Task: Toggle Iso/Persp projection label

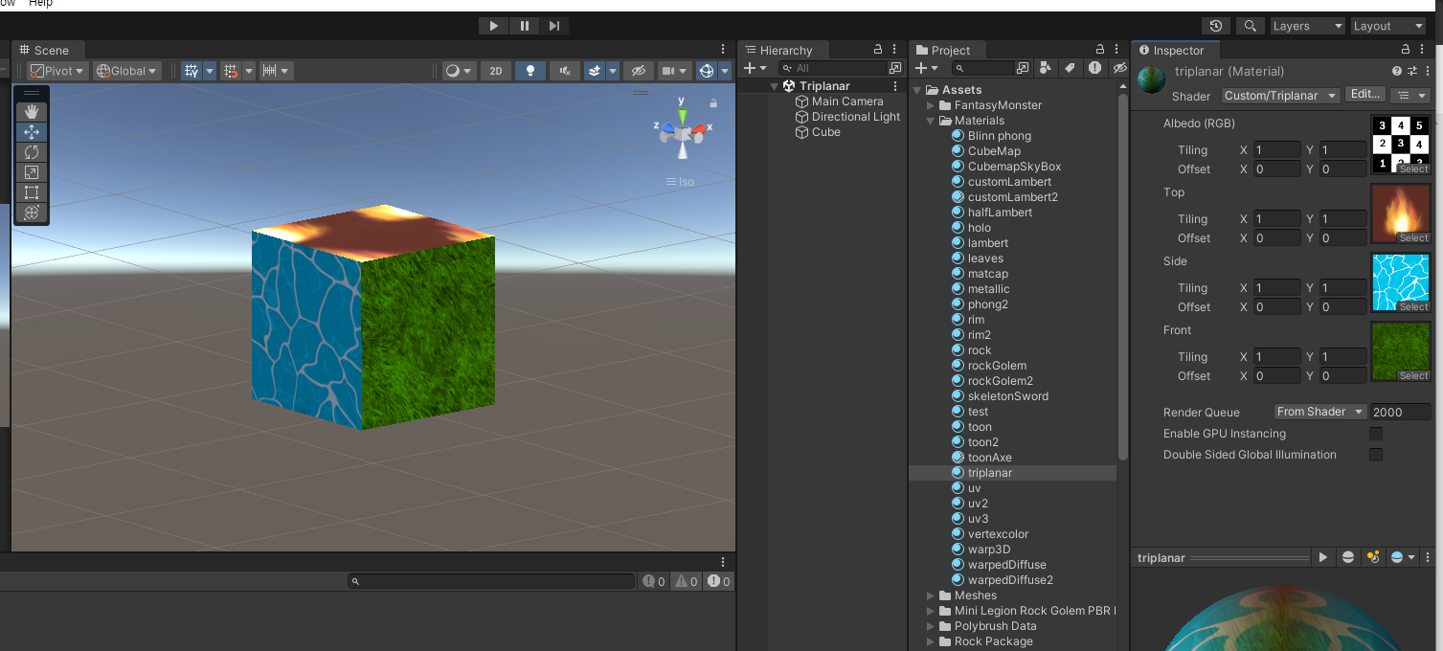Action: (x=681, y=182)
